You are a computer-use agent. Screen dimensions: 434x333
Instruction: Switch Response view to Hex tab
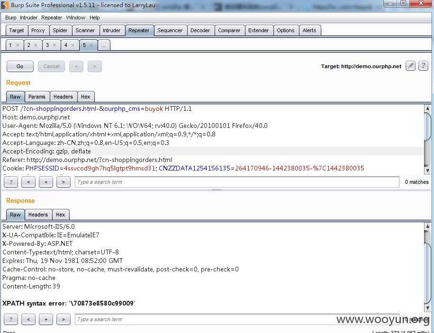click(x=60, y=215)
